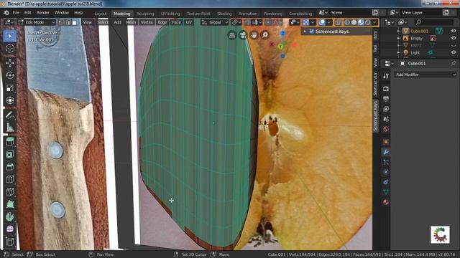Select the Rotate tool
460x258 pixels.
point(10,75)
